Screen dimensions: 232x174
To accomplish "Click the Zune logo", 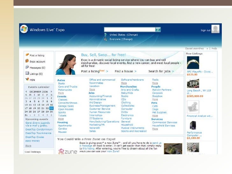I will (68, 151).
